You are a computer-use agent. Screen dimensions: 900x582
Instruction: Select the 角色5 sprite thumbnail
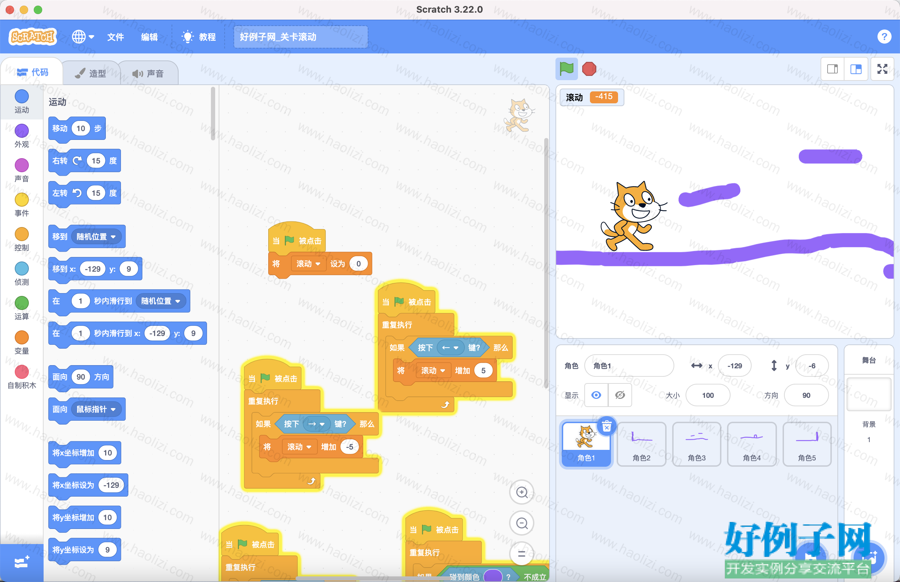click(x=806, y=444)
